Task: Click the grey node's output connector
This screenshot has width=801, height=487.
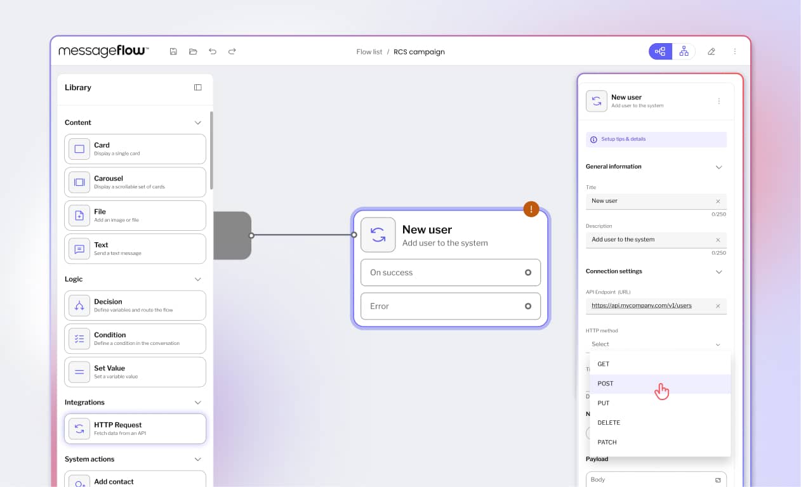Action: click(x=251, y=235)
